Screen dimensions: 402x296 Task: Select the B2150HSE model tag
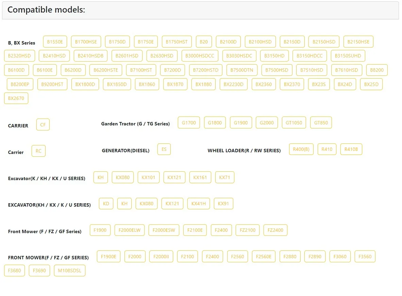point(358,42)
